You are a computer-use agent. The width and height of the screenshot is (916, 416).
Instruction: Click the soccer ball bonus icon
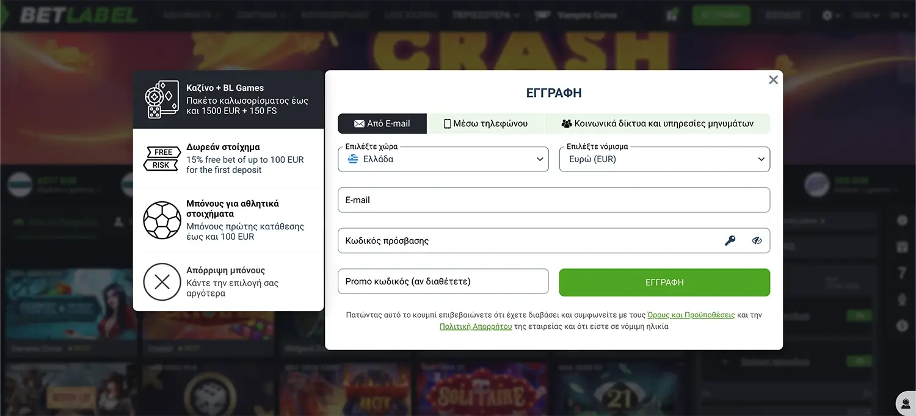pos(162,220)
